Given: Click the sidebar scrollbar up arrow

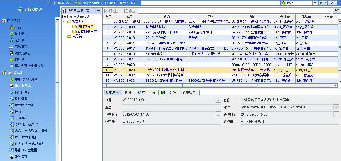Looking at the screenshot, I should [58, 19].
